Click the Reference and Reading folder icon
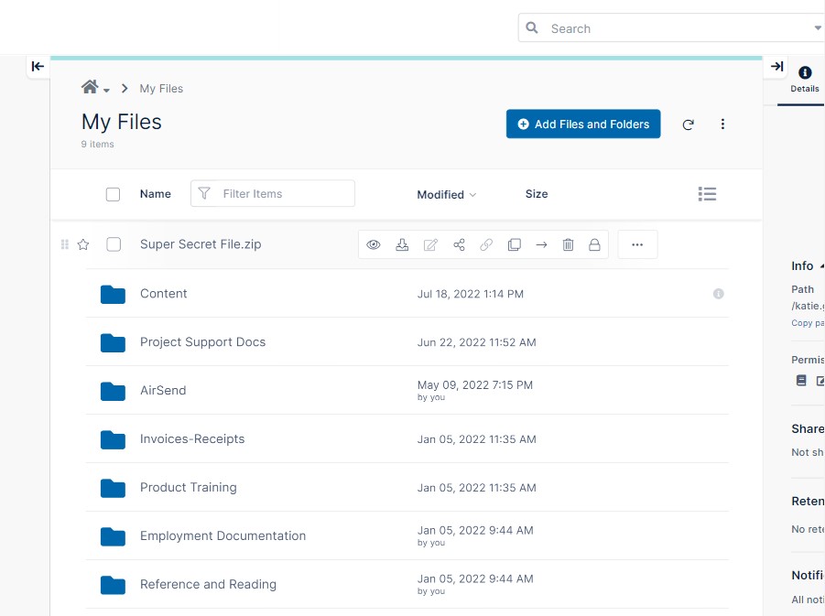Viewport: 825px width, 616px height. (113, 585)
